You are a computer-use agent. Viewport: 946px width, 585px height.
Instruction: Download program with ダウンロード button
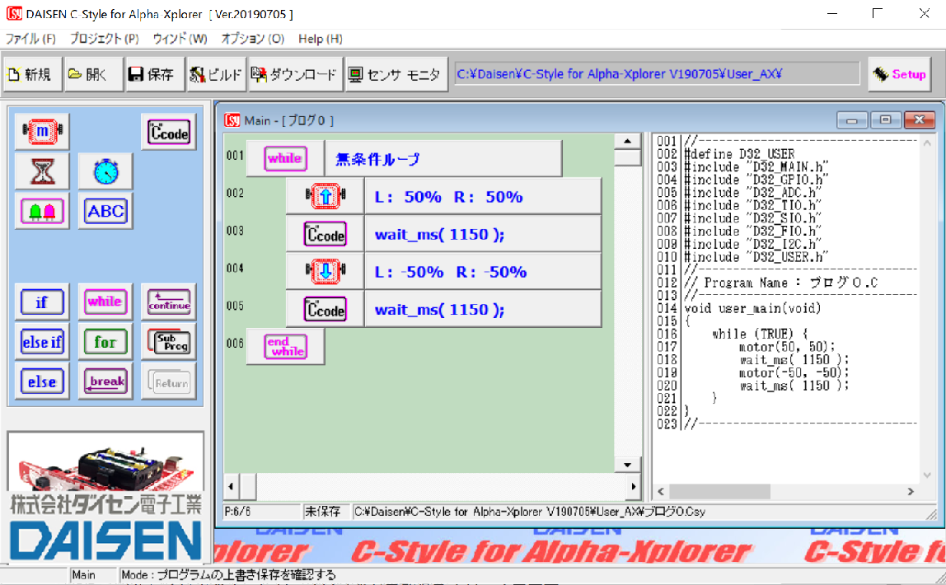(296, 74)
